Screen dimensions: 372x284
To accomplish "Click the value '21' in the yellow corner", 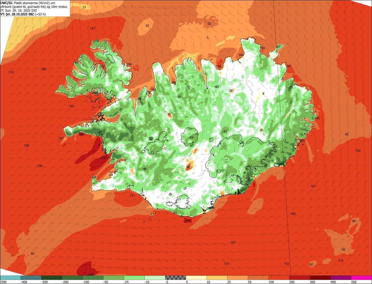I will point(84,7).
